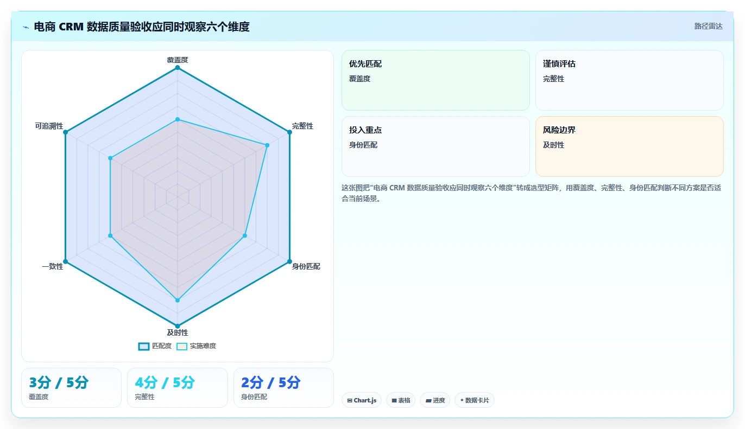Click the 覆盖度 axis label on radar
Image resolution: width=745 pixels, height=429 pixels.
[x=178, y=60]
